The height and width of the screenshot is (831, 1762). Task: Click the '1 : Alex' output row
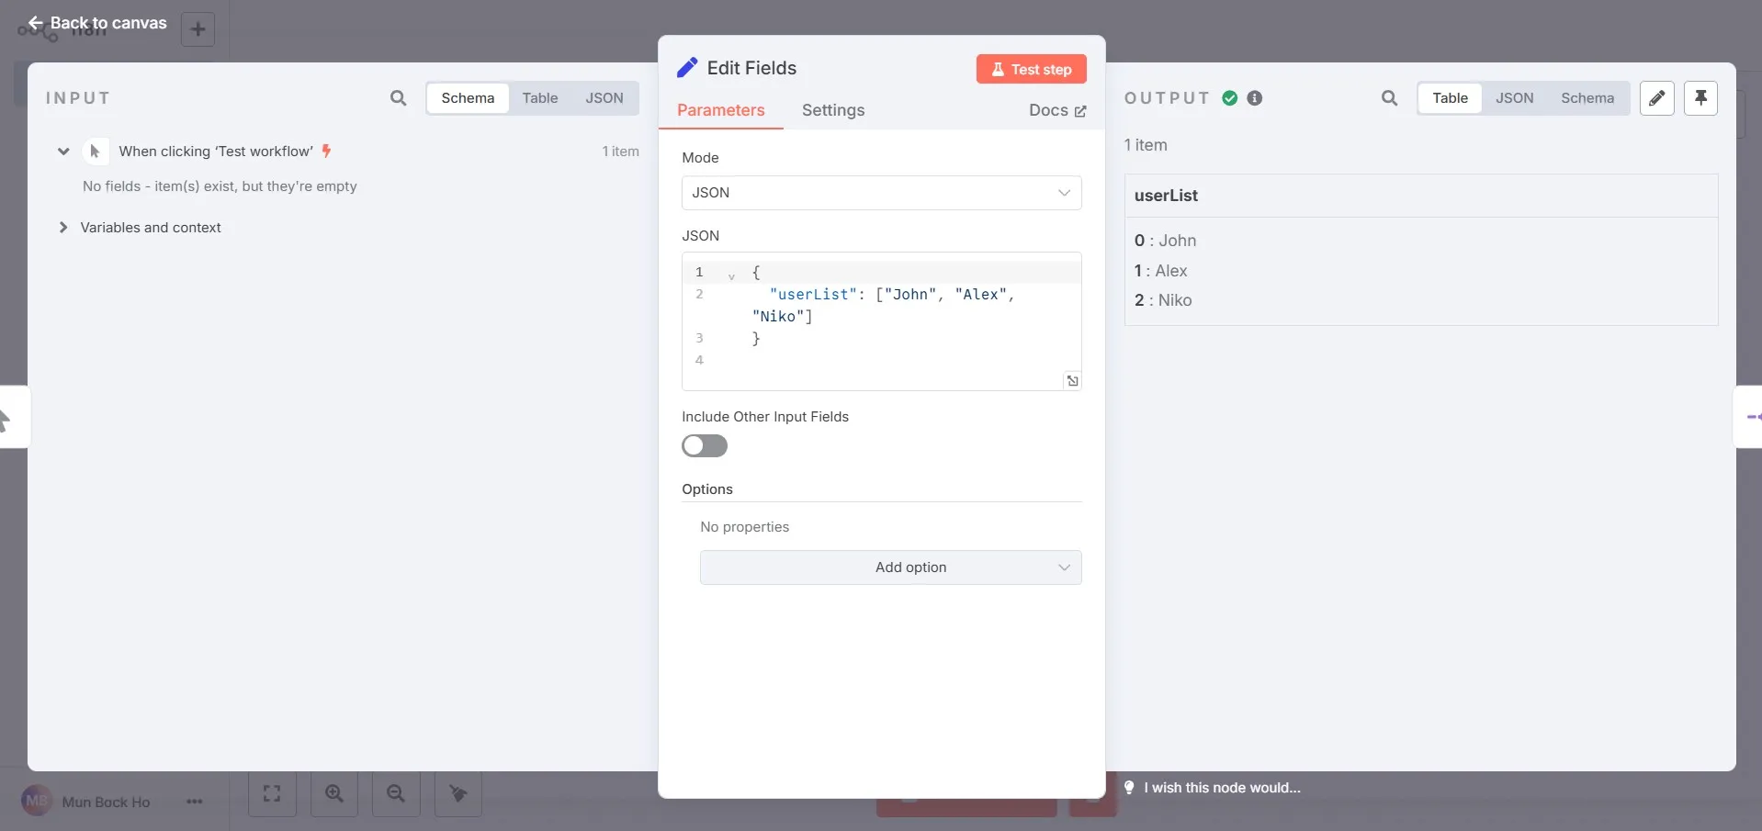(1160, 271)
